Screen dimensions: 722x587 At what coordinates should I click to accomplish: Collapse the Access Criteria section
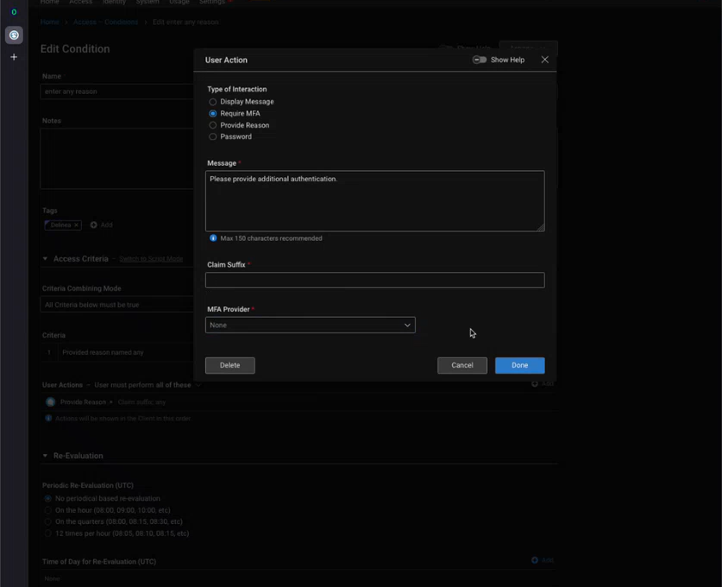pyautogui.click(x=46, y=259)
